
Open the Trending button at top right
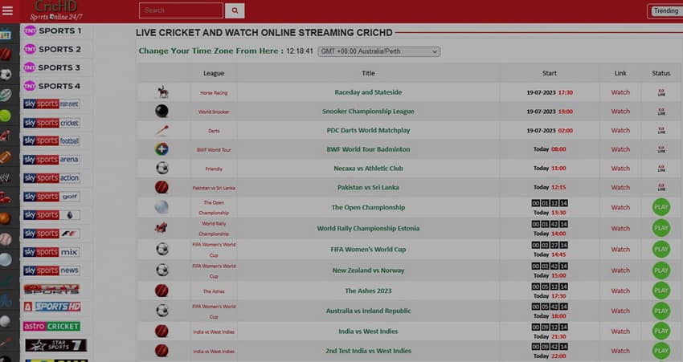[665, 11]
